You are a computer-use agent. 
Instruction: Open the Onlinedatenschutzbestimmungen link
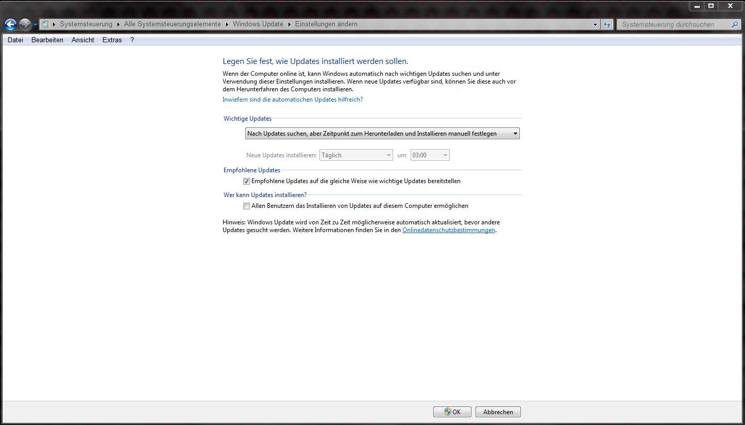click(x=449, y=231)
